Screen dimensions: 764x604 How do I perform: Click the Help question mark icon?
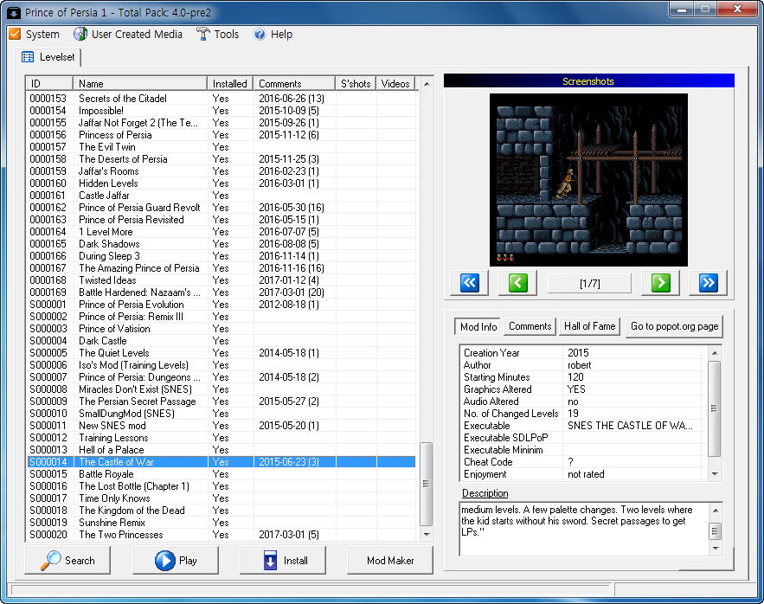coord(260,34)
